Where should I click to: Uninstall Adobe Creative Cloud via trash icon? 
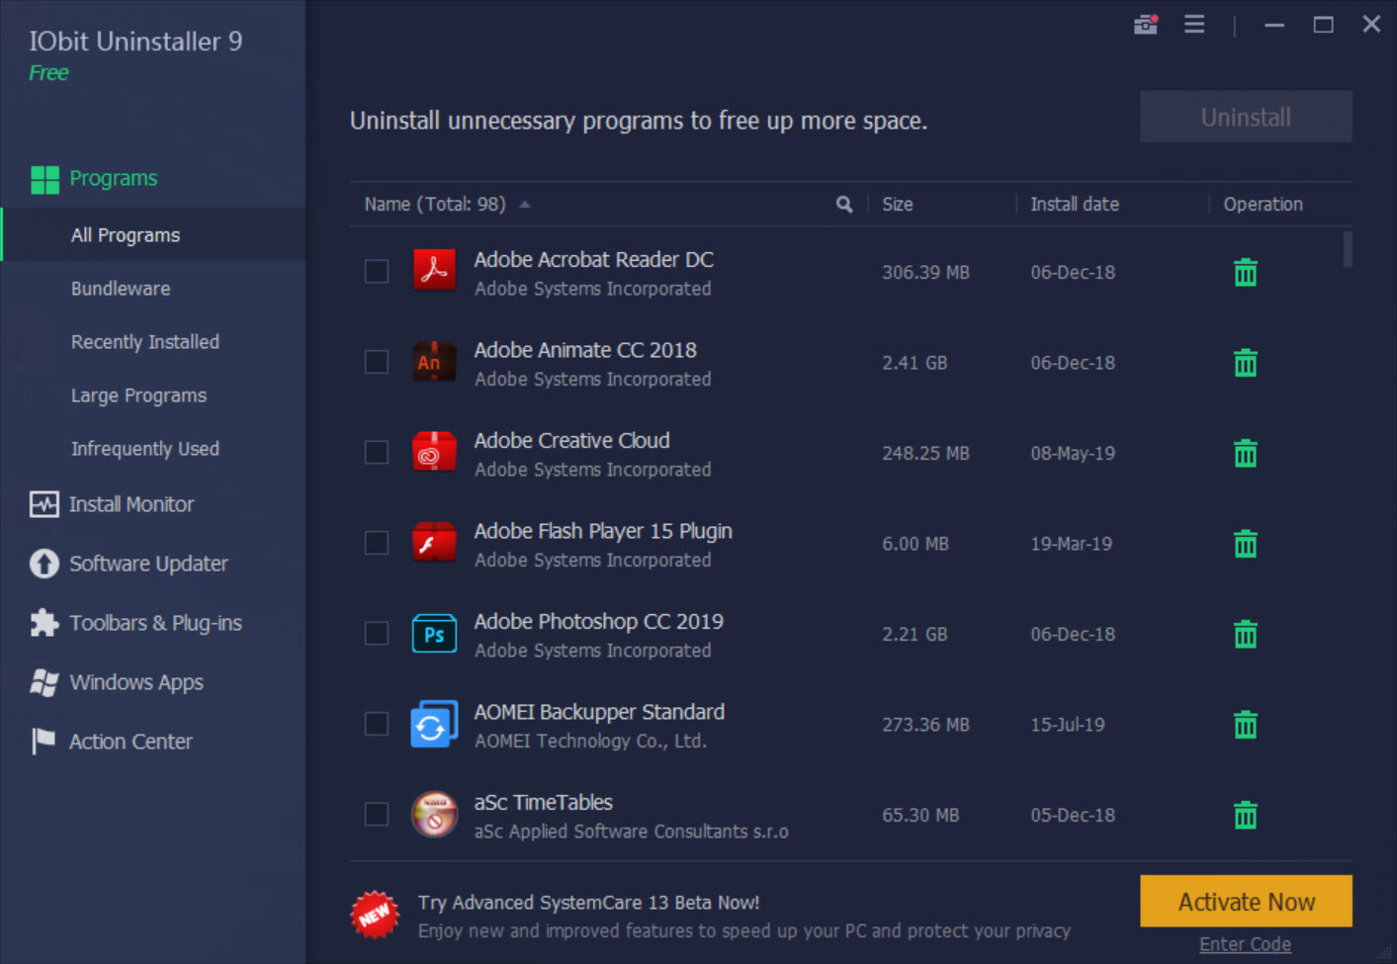point(1246,453)
